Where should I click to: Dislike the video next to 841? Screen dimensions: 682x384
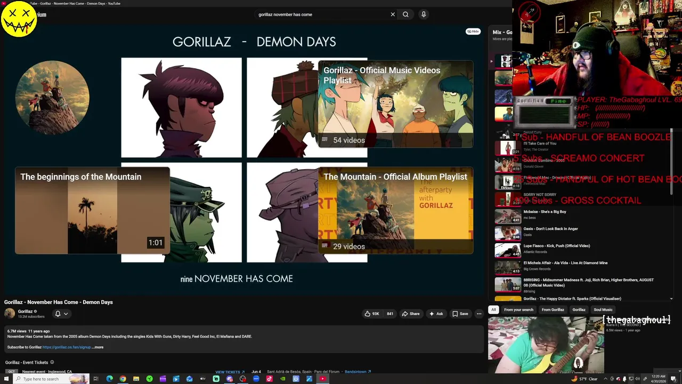point(389,314)
